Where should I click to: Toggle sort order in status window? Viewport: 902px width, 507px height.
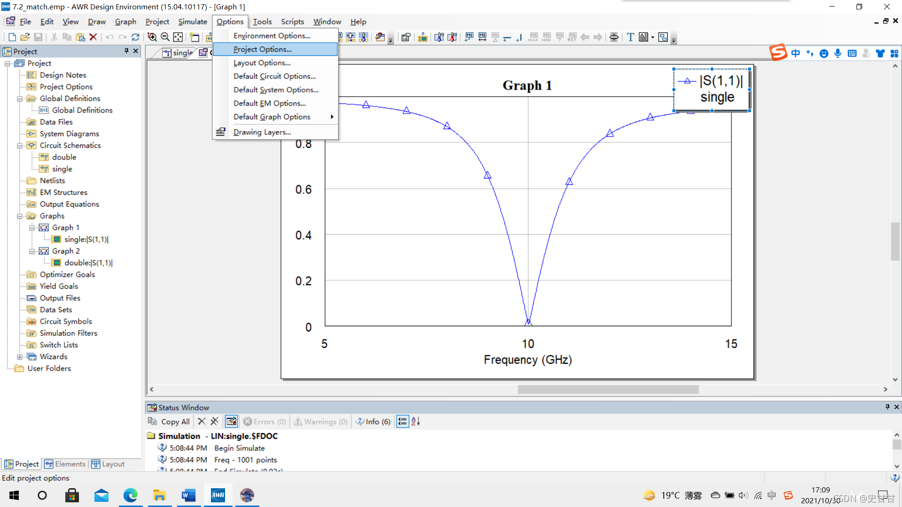415,422
